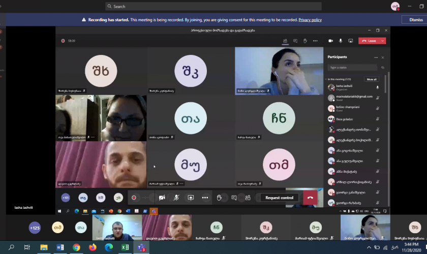The height and width of the screenshot is (254, 427).
Task: Show conversation from the meeting control bar
Action: tap(234, 198)
